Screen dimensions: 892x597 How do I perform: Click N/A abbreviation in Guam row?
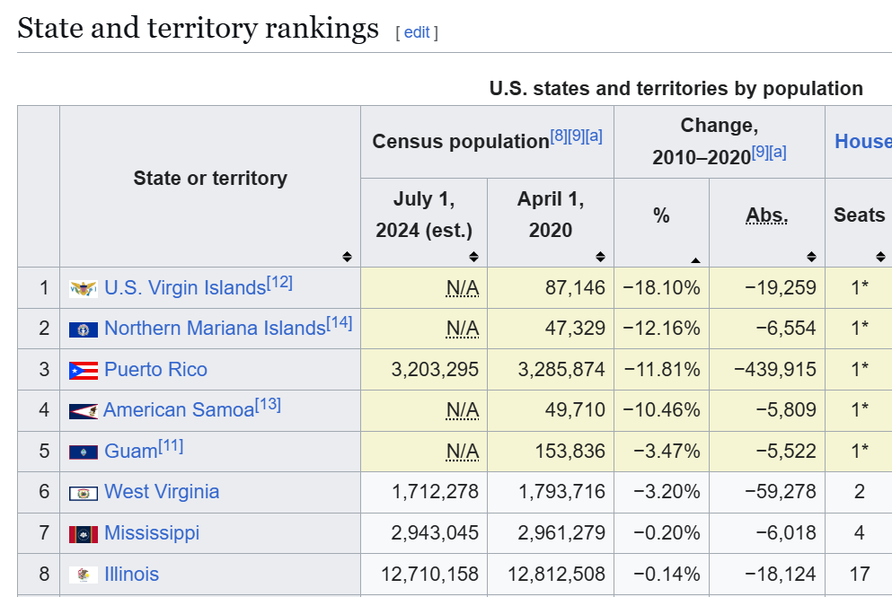[463, 451]
